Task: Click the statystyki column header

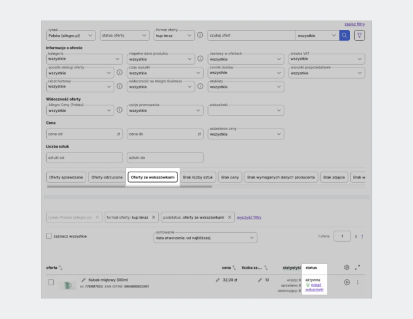Action: [291, 268]
